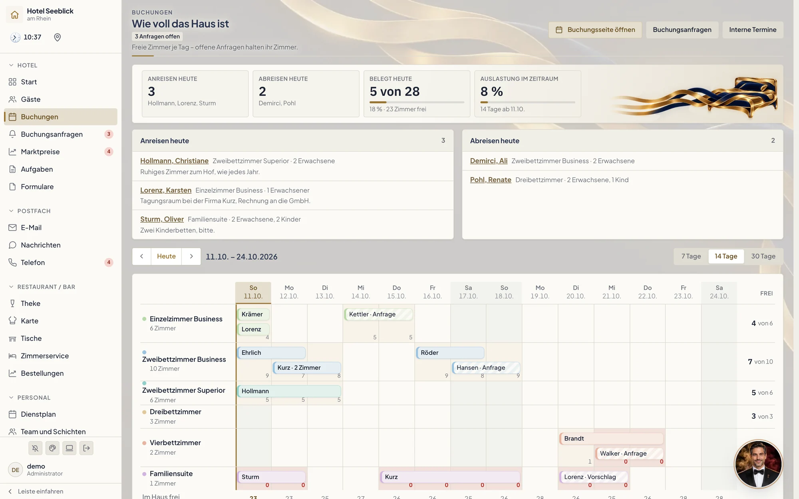Click the Theke glass icon
This screenshot has height=499, width=799.
pyautogui.click(x=12, y=303)
